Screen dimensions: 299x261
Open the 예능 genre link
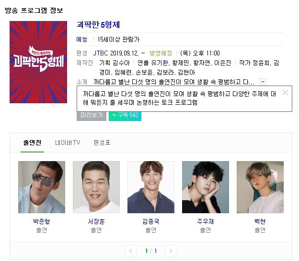(x=82, y=39)
